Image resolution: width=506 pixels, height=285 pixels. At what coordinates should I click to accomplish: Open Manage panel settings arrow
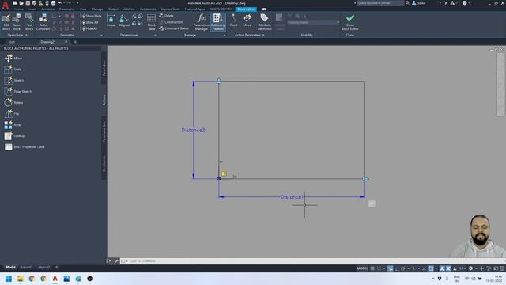click(225, 35)
